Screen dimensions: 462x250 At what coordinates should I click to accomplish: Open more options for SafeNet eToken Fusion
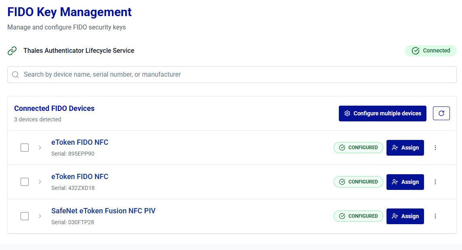pyautogui.click(x=435, y=216)
